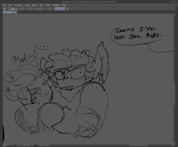The width and height of the screenshot is (178, 147).
Task: Open the File menu
Action: tap(4, 5)
